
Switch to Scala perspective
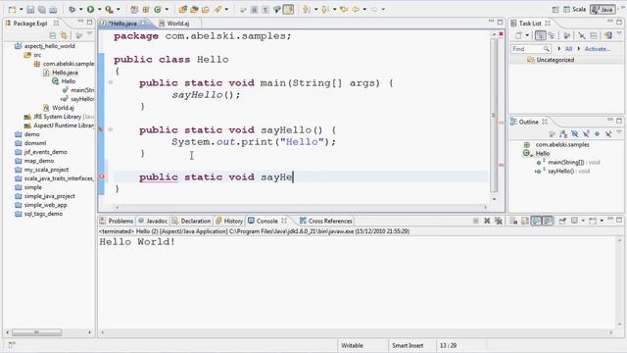click(575, 9)
